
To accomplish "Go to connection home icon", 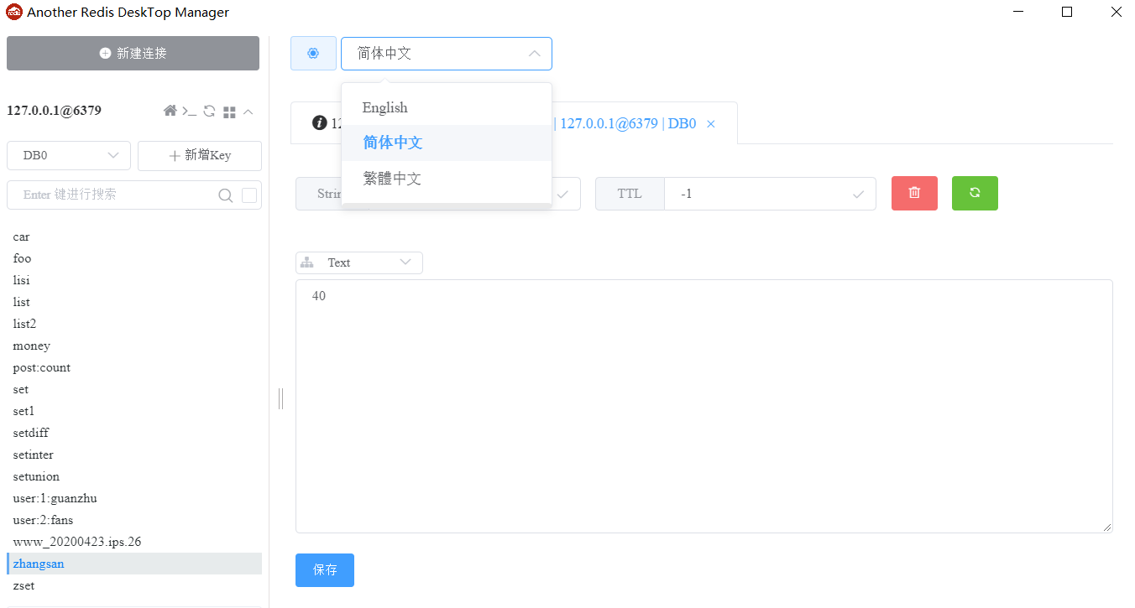I will tap(170, 111).
